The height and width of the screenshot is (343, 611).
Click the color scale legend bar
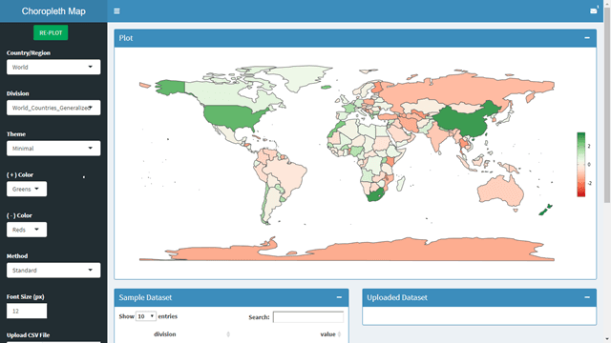[581, 165]
